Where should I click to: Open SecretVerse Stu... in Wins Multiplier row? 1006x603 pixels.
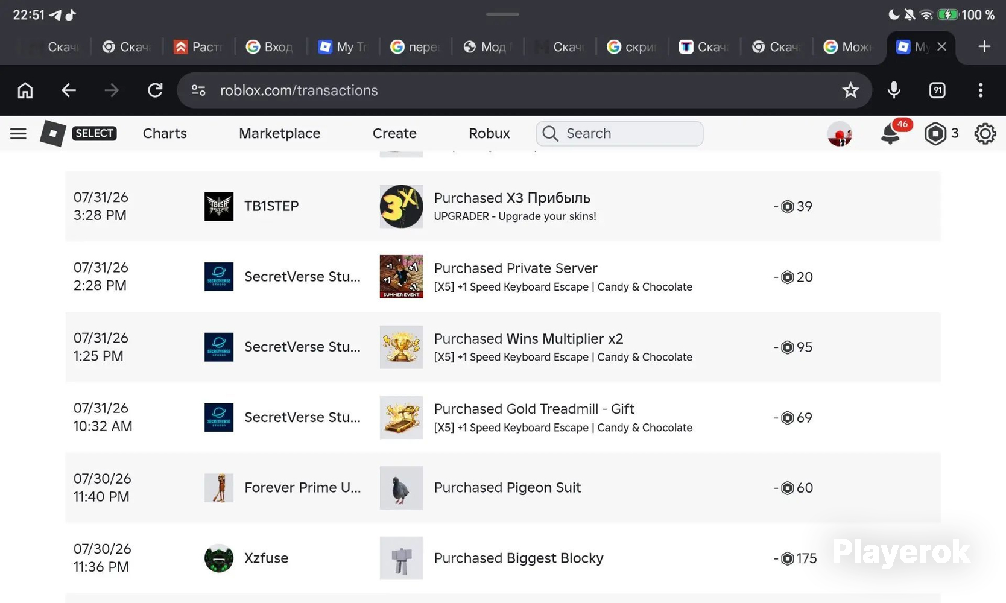(x=302, y=347)
